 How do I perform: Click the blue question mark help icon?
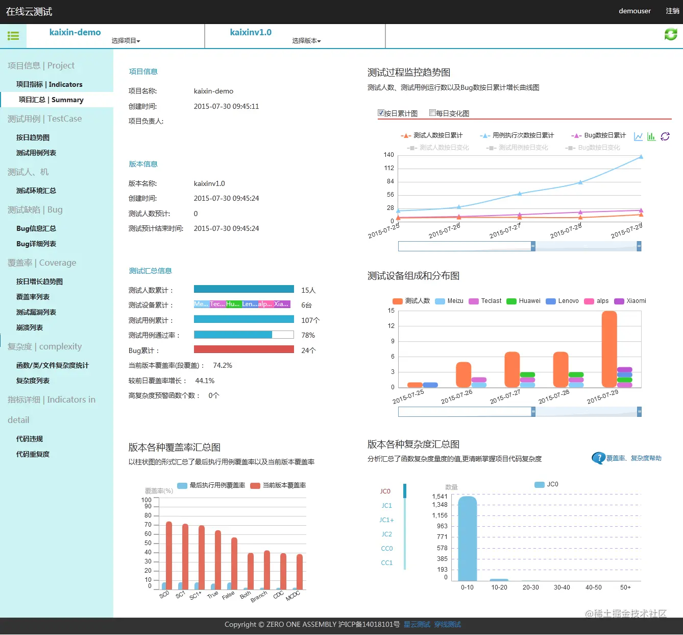pos(598,458)
